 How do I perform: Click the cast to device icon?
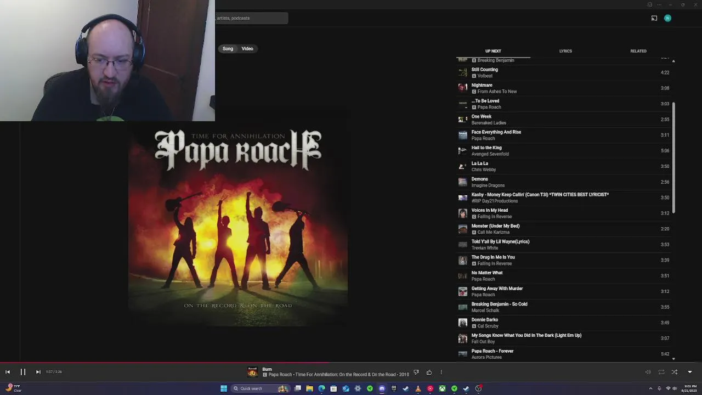click(x=654, y=18)
